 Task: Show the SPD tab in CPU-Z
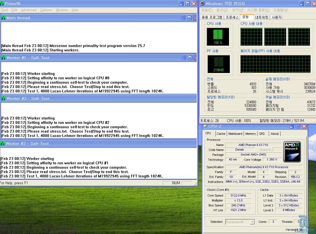(262, 134)
